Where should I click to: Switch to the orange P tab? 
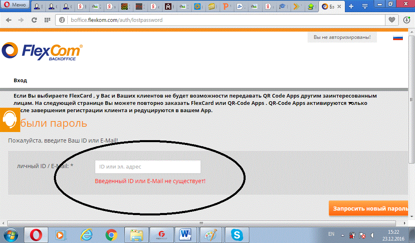226,6
